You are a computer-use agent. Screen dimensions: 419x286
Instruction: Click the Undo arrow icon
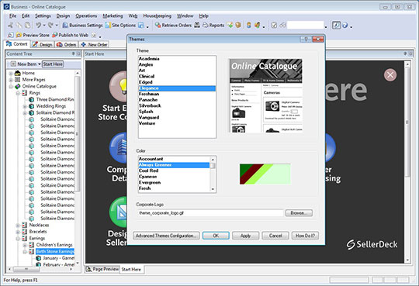[x=38, y=26]
